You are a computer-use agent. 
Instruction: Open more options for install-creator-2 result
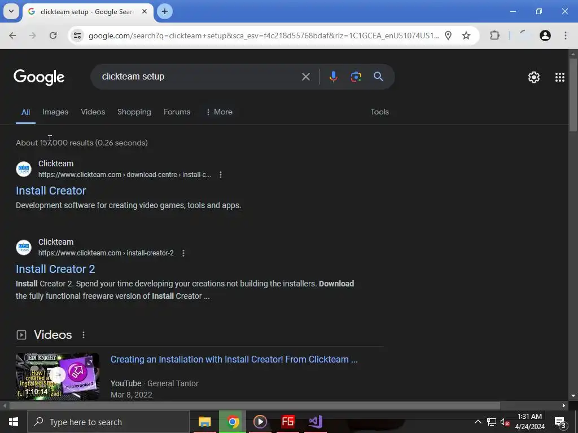click(x=183, y=253)
